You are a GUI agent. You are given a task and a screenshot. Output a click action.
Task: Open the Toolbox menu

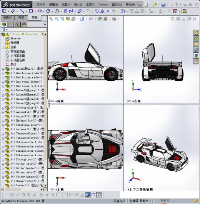pyautogui.click(x=103, y=5)
